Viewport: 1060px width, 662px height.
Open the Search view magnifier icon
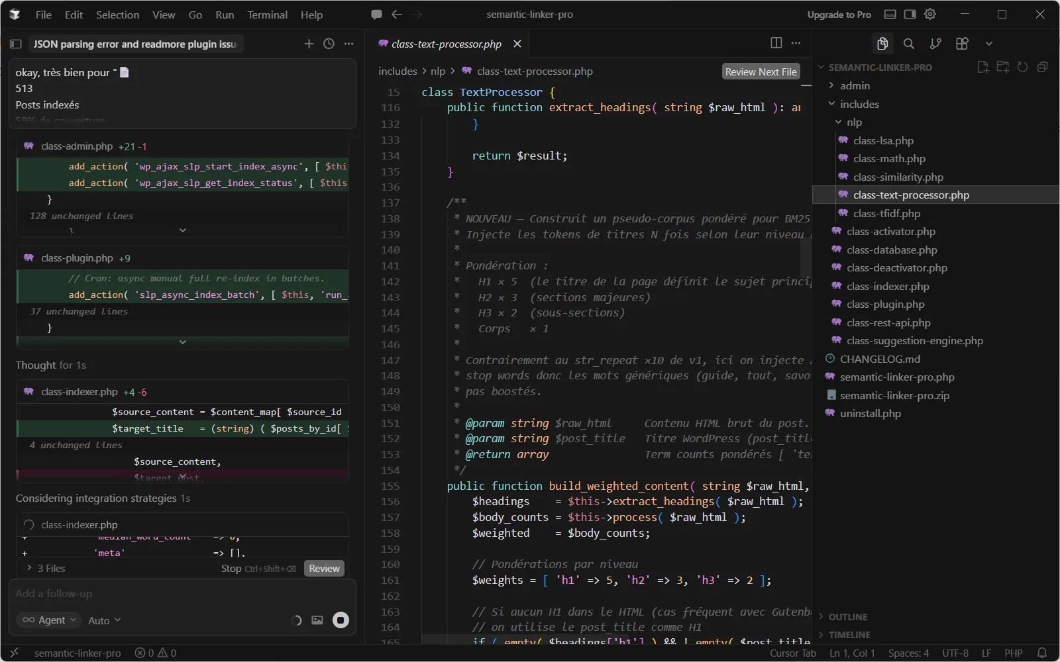(909, 44)
